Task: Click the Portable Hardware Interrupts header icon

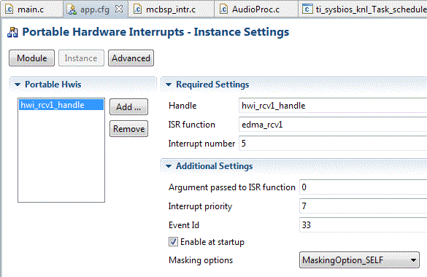Action: [x=12, y=32]
